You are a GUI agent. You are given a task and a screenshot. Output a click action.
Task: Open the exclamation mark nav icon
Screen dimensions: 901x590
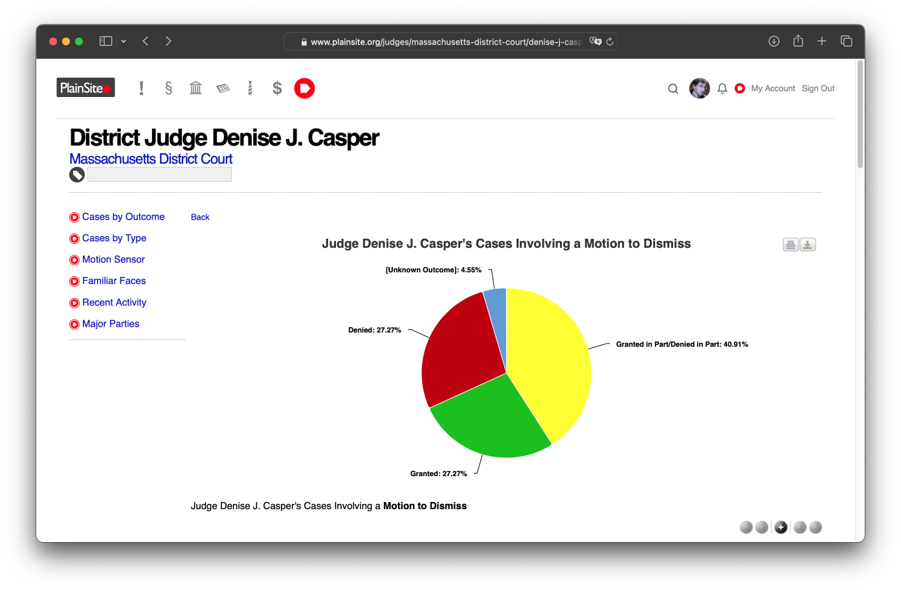click(x=141, y=88)
